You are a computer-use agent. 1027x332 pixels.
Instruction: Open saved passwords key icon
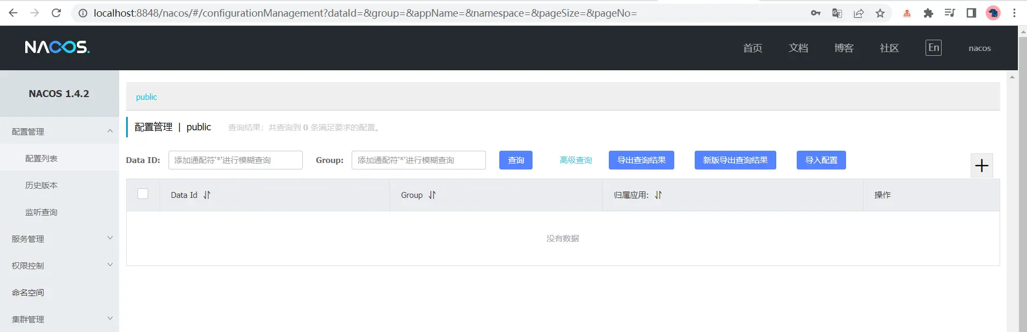tap(815, 13)
